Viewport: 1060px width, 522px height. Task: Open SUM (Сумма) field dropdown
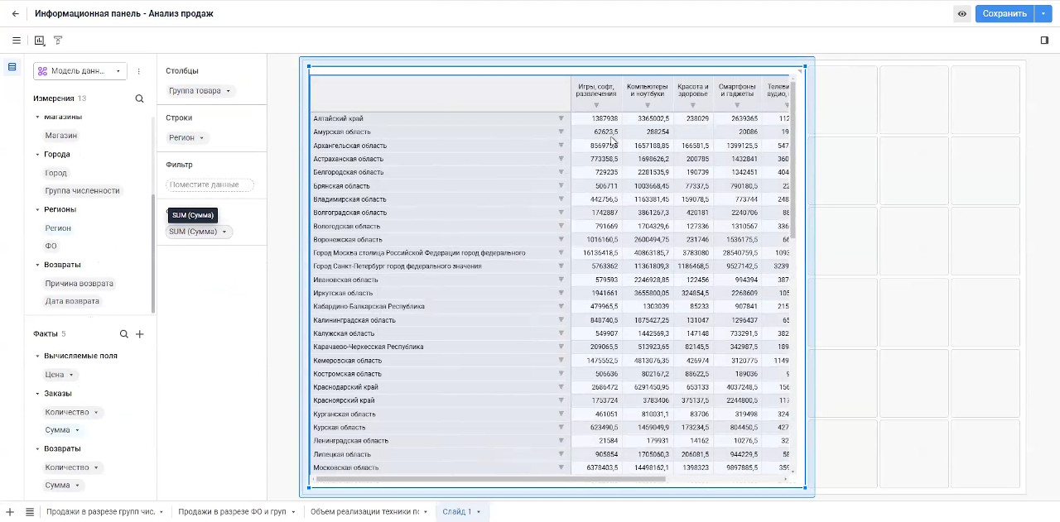[x=224, y=232]
